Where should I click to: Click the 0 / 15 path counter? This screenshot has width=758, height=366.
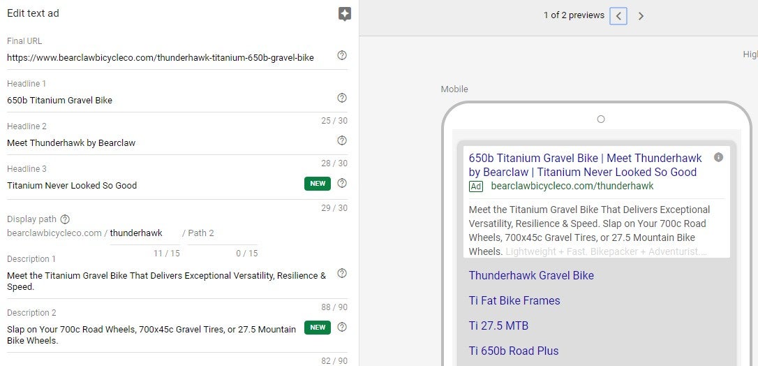[x=246, y=254]
